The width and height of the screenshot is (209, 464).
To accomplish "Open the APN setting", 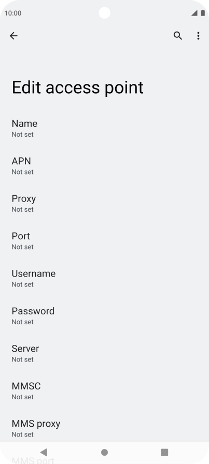I will [104, 166].
